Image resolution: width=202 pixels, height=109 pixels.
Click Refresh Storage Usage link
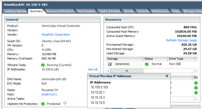(181, 40)
